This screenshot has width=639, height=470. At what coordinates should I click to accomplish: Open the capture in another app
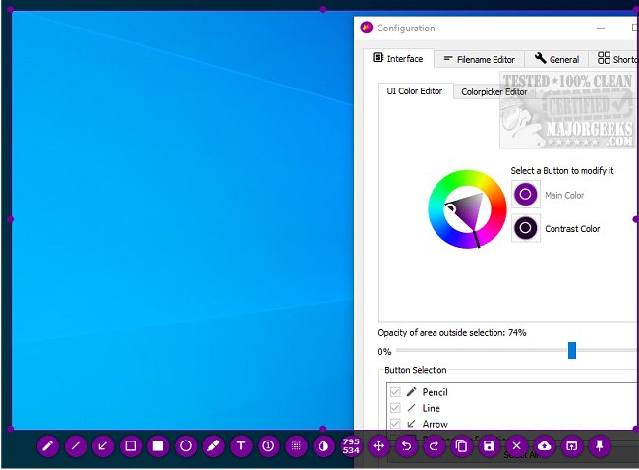(572, 446)
